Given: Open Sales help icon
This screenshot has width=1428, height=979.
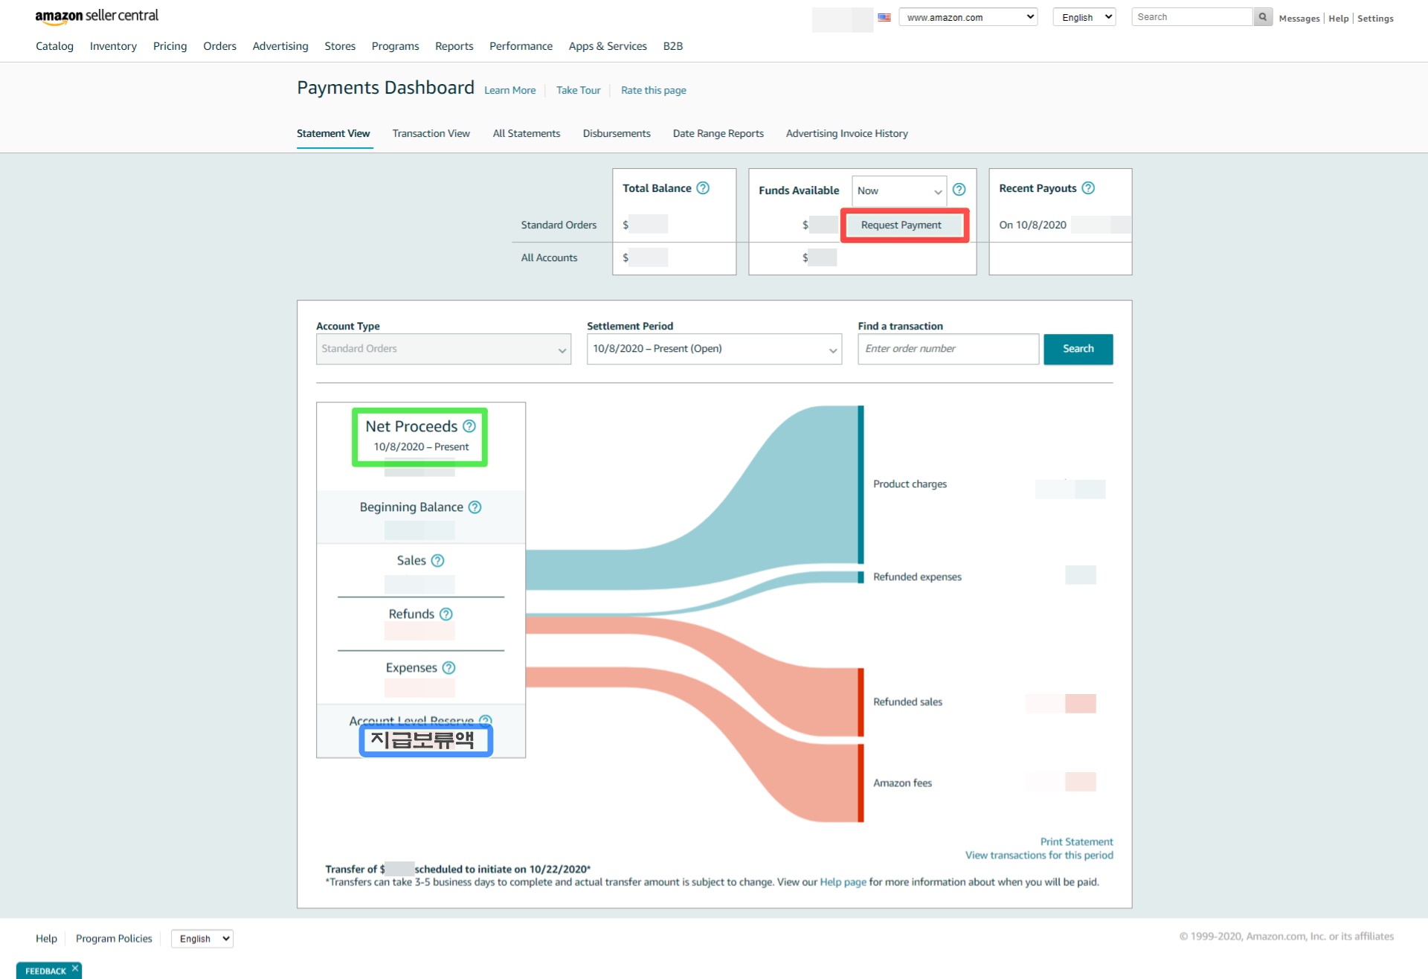Looking at the screenshot, I should 437,561.
